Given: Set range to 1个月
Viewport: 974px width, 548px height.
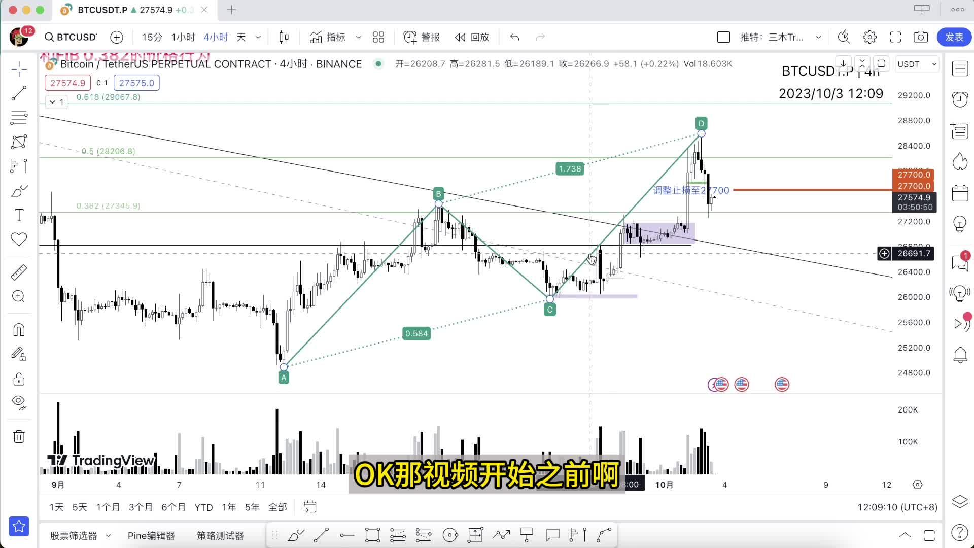Looking at the screenshot, I should [x=108, y=507].
